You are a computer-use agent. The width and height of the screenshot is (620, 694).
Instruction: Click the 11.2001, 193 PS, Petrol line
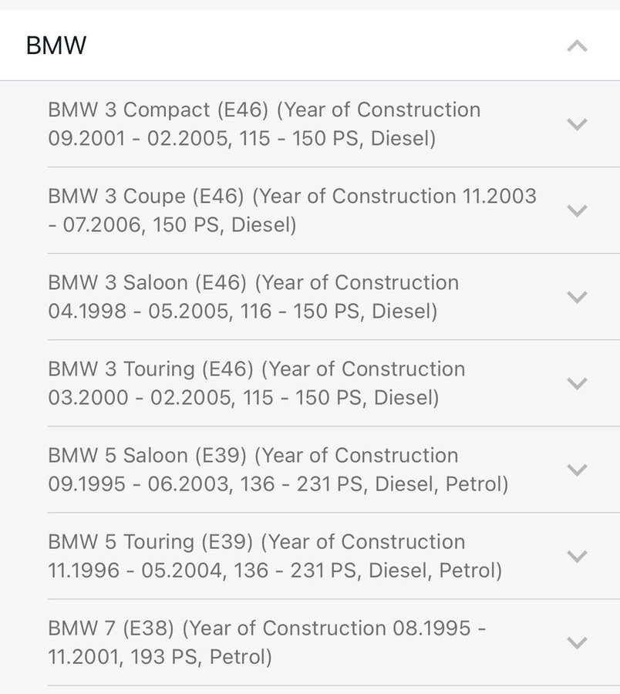pyautogui.click(x=160, y=658)
